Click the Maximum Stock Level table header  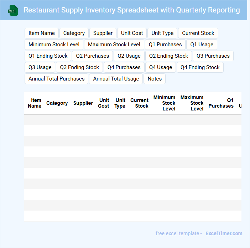[x=192, y=103]
